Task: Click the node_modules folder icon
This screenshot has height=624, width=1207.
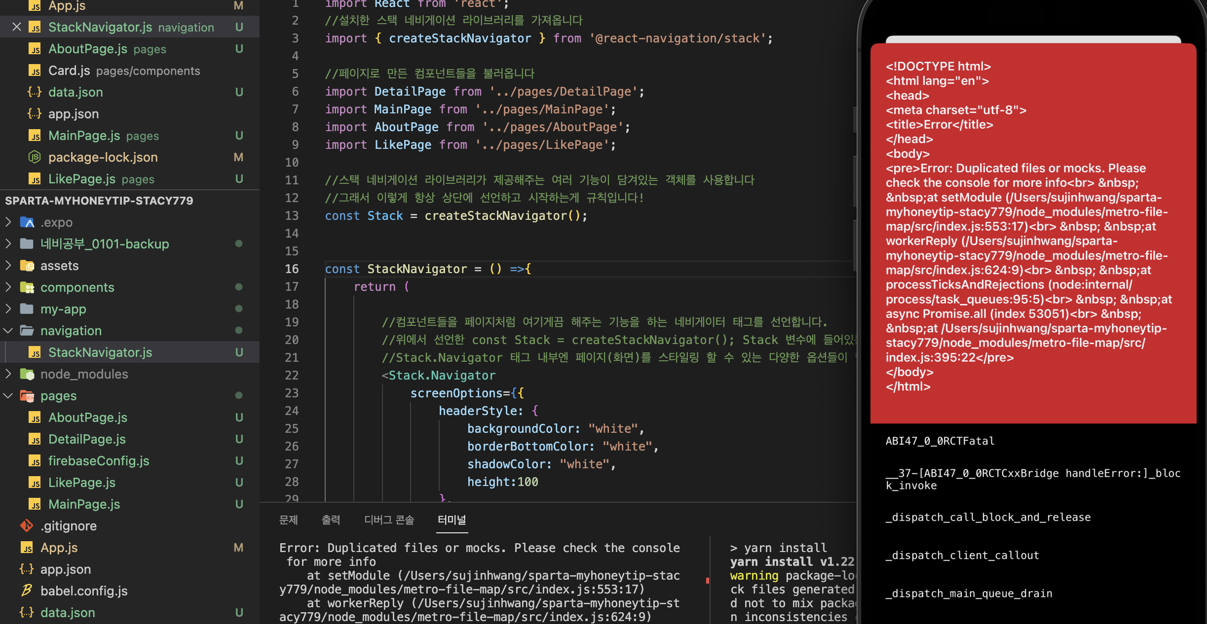Action: (x=27, y=374)
